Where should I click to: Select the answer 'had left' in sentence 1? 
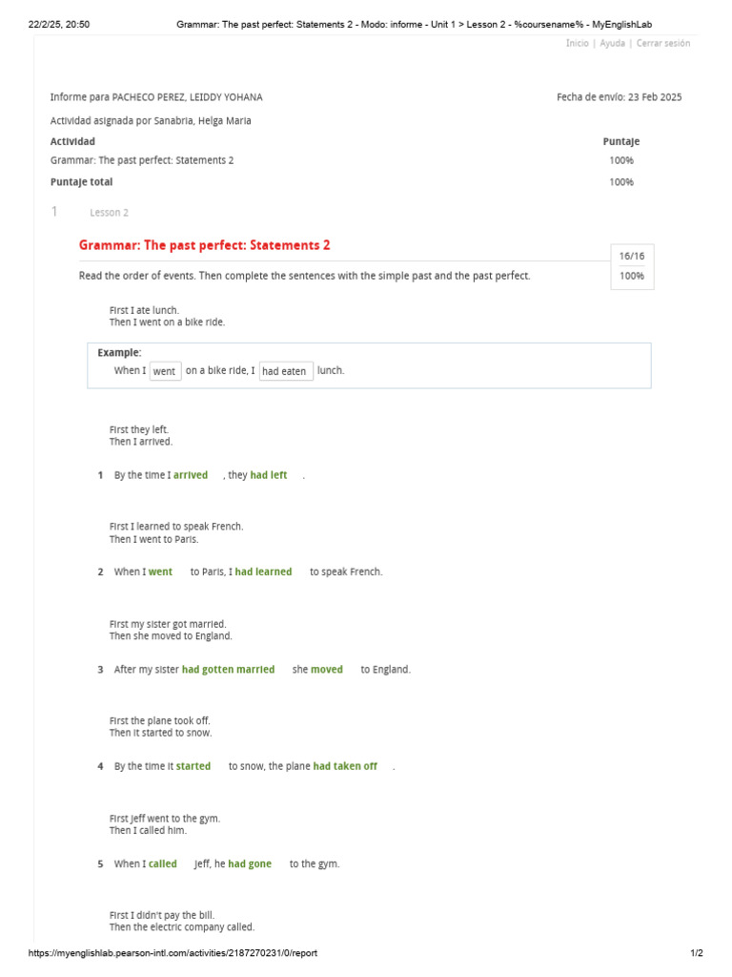point(269,475)
